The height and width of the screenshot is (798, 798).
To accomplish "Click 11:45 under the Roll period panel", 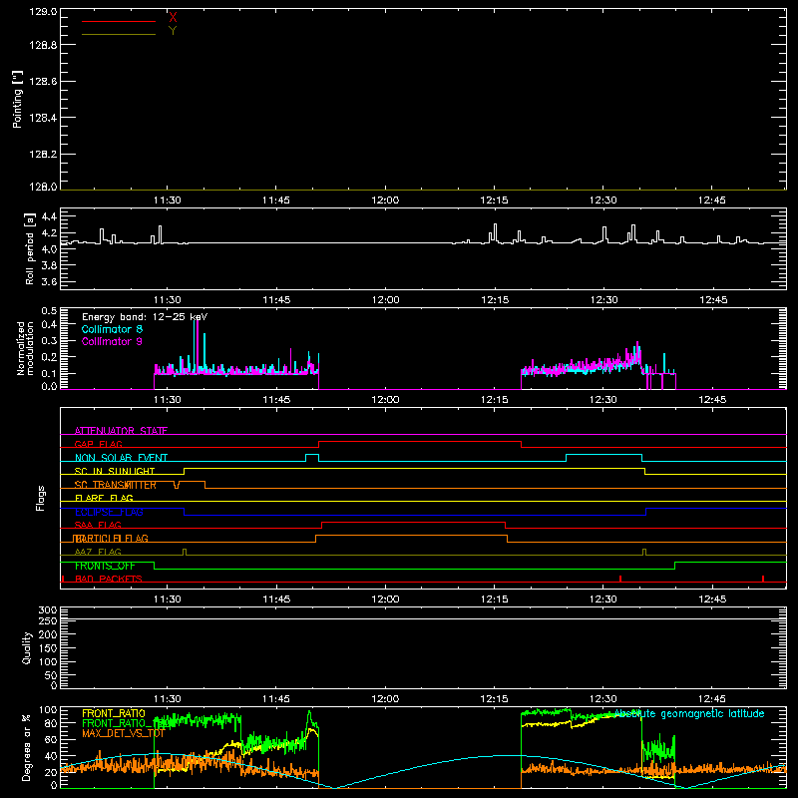I will (276, 300).
